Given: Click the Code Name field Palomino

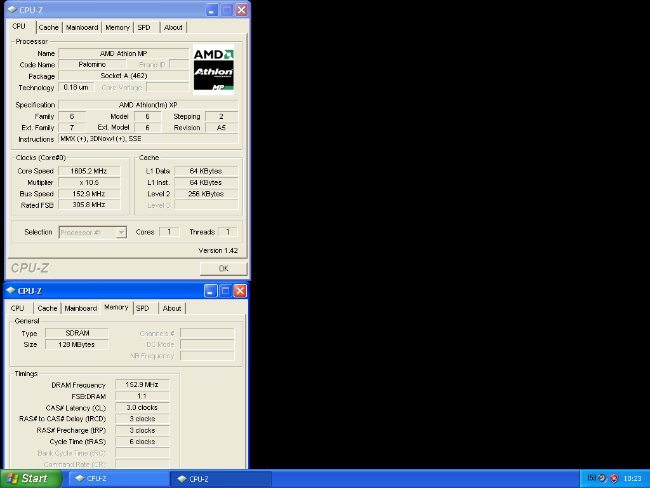Looking at the screenshot, I should pyautogui.click(x=93, y=64).
